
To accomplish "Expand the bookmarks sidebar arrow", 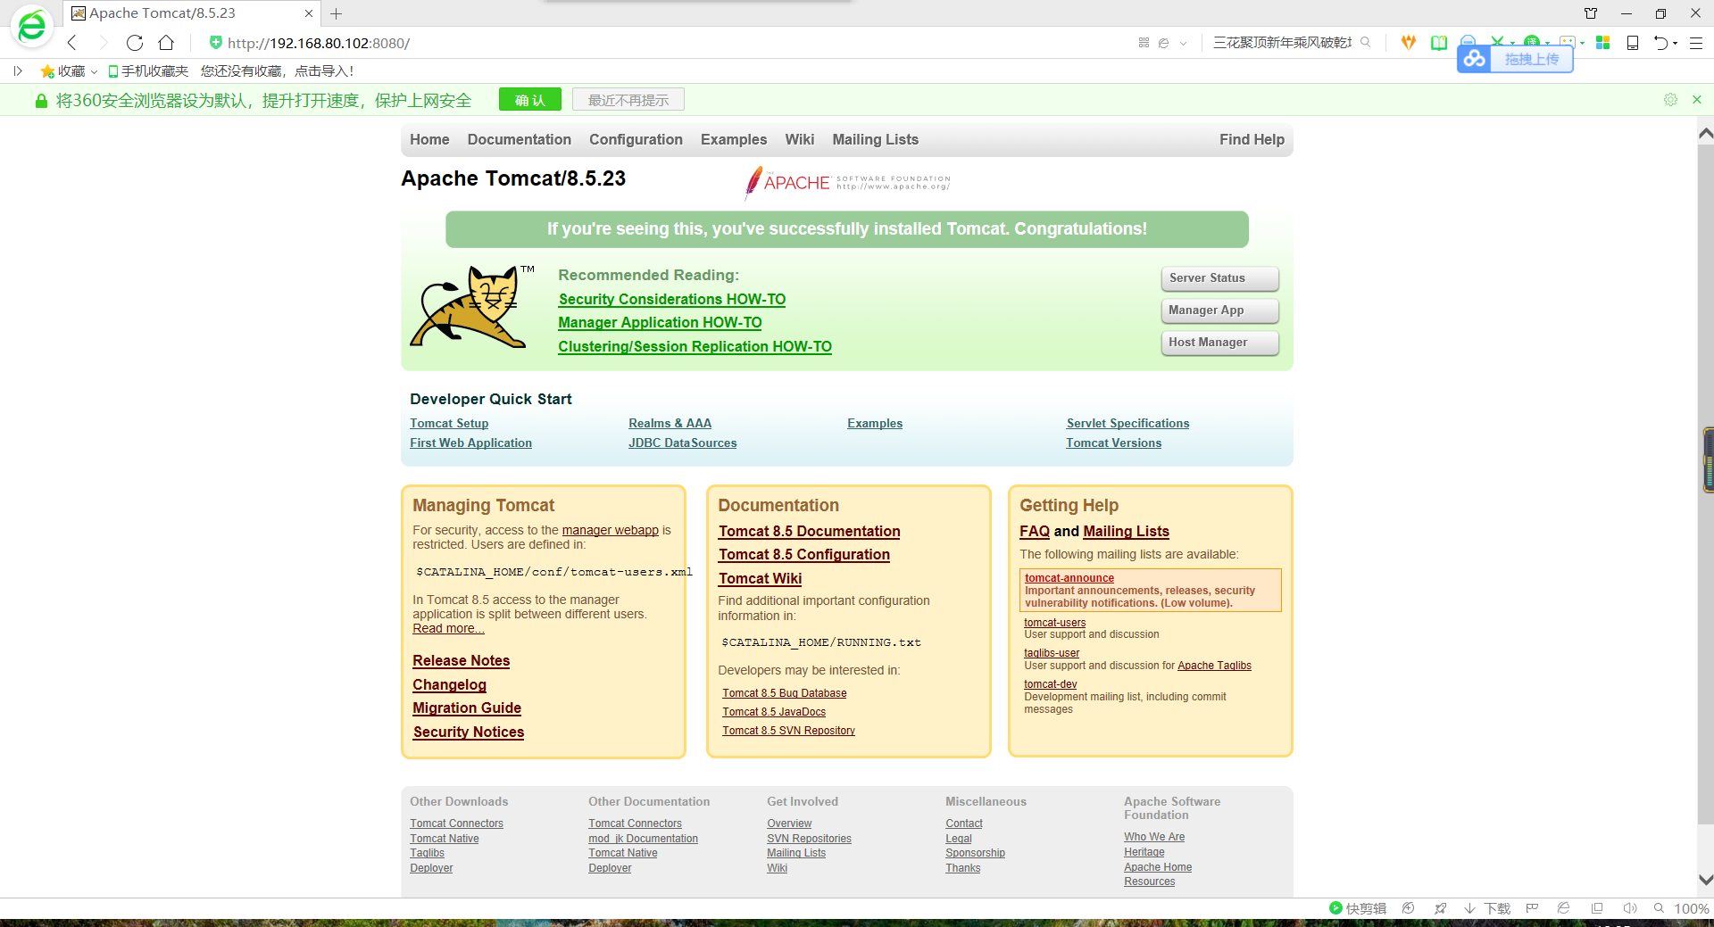I will [x=17, y=71].
